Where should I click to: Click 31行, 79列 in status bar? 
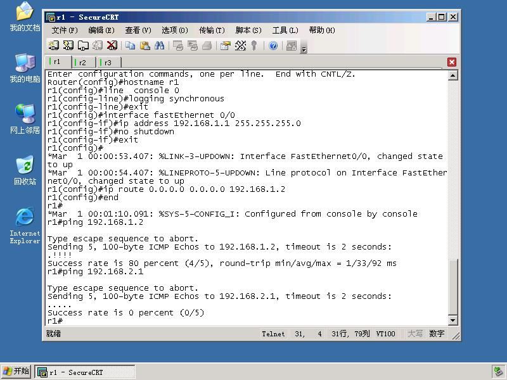350,334
